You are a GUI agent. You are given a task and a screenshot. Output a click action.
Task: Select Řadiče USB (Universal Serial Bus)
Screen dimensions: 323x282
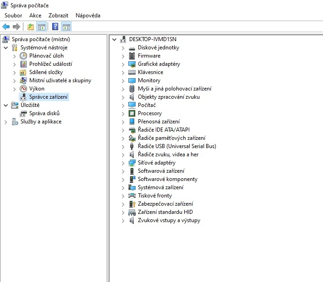(177, 146)
